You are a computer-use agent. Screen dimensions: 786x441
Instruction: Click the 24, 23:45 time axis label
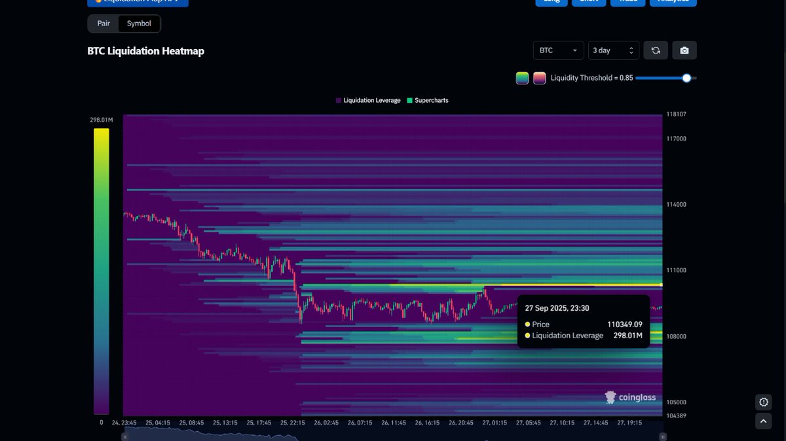tap(124, 423)
